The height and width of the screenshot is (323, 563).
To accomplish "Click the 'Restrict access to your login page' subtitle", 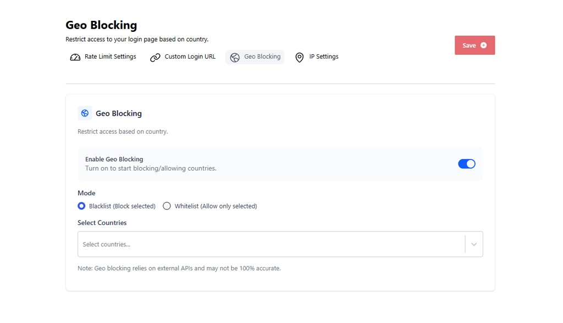I will [x=137, y=39].
